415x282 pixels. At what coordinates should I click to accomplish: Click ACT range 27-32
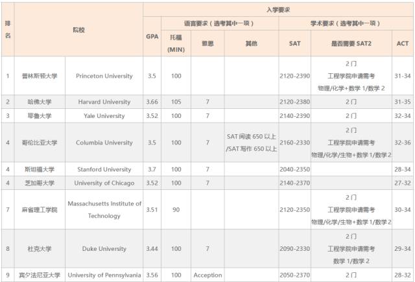tap(402, 183)
